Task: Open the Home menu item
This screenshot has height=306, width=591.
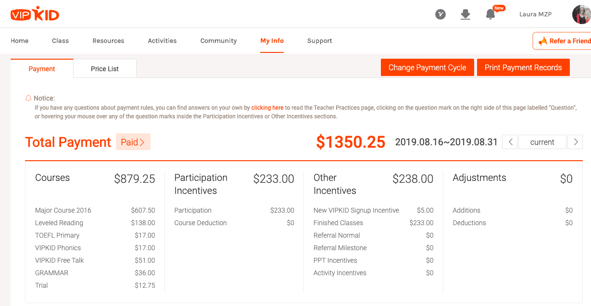Action: pos(20,41)
